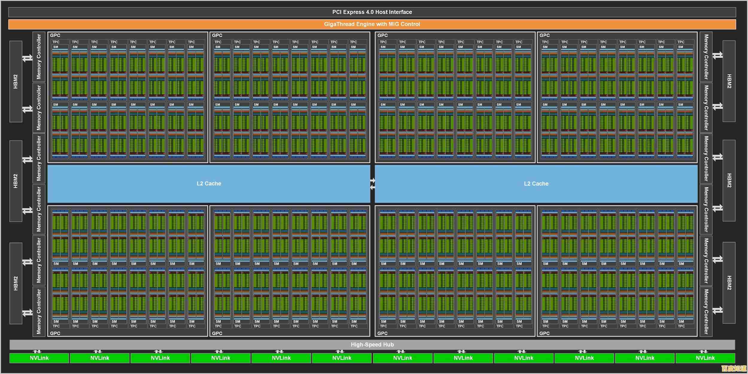Click the arrows above the leftmost NVLink block

[x=37, y=351]
